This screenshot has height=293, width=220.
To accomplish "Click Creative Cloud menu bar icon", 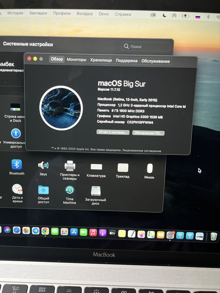I will [x=153, y=15].
